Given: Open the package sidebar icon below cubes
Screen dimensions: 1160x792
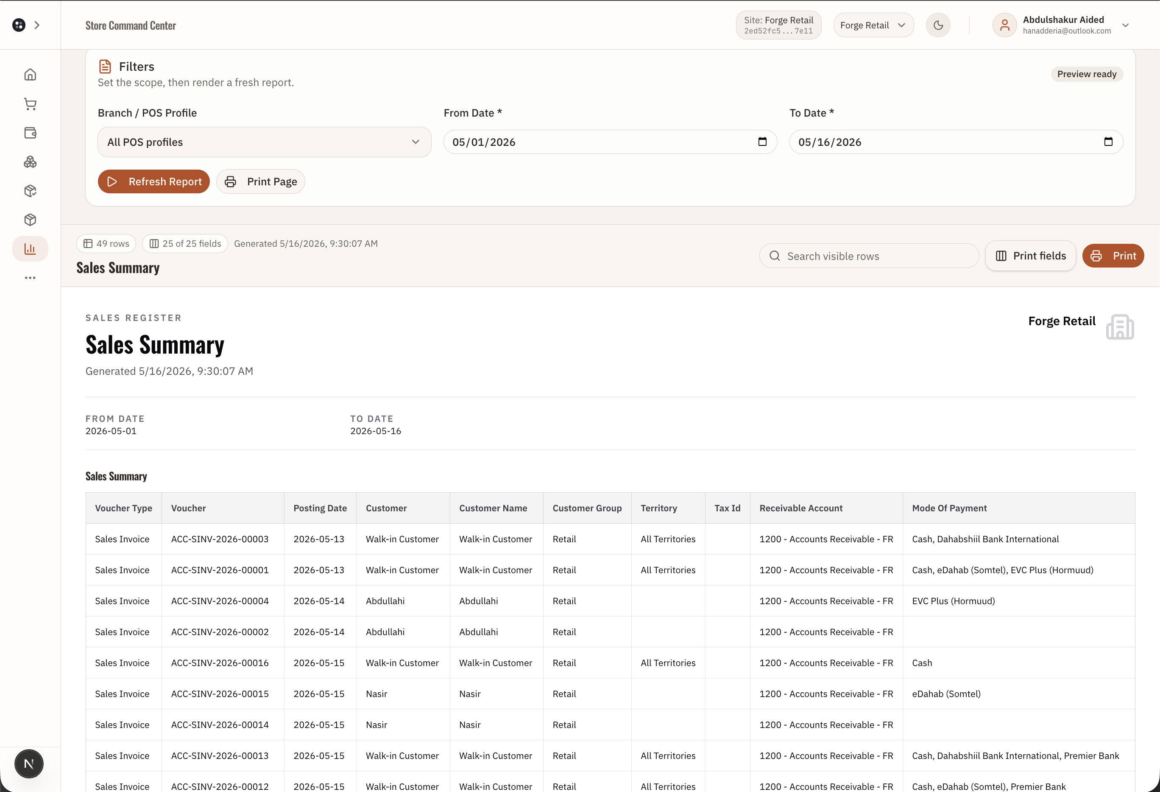Looking at the screenshot, I should pos(30,191).
